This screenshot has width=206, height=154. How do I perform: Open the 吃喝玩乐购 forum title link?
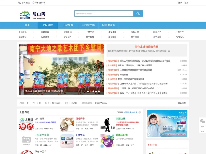(122, 135)
